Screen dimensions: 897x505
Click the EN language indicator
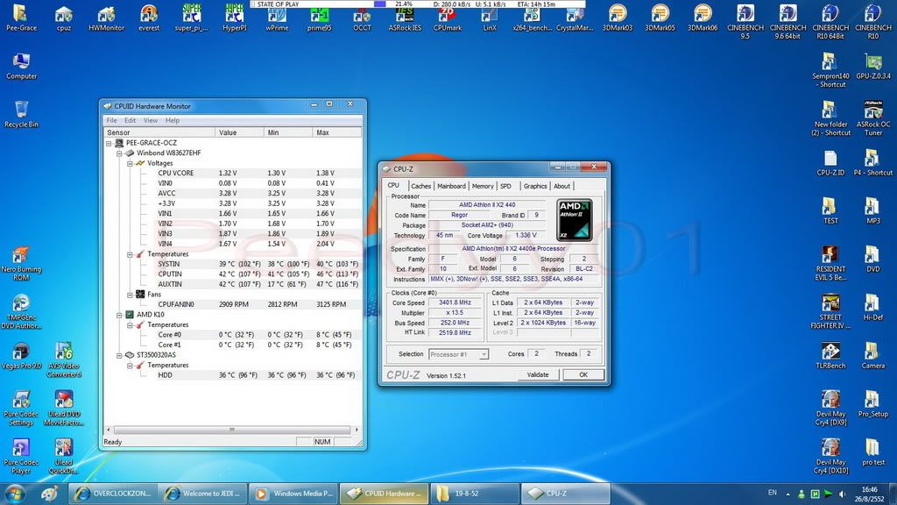point(773,493)
